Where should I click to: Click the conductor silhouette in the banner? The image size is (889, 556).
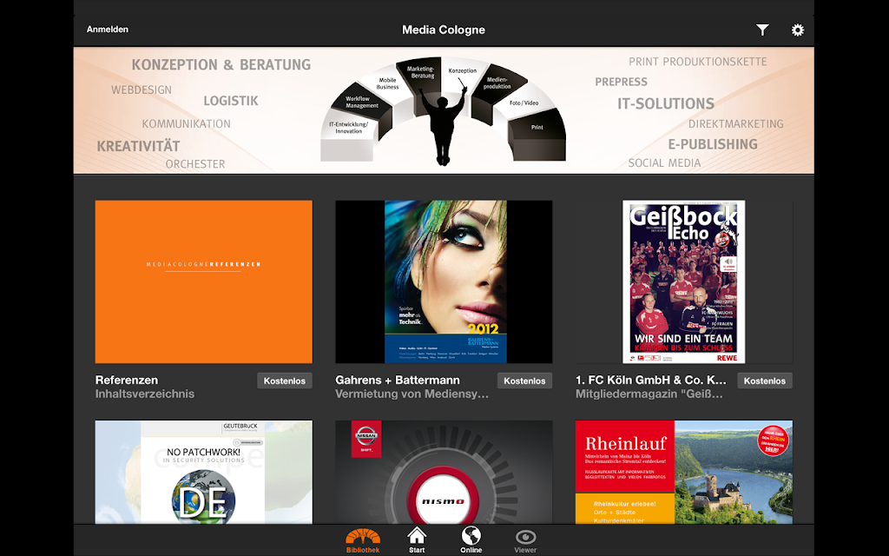coord(444,122)
